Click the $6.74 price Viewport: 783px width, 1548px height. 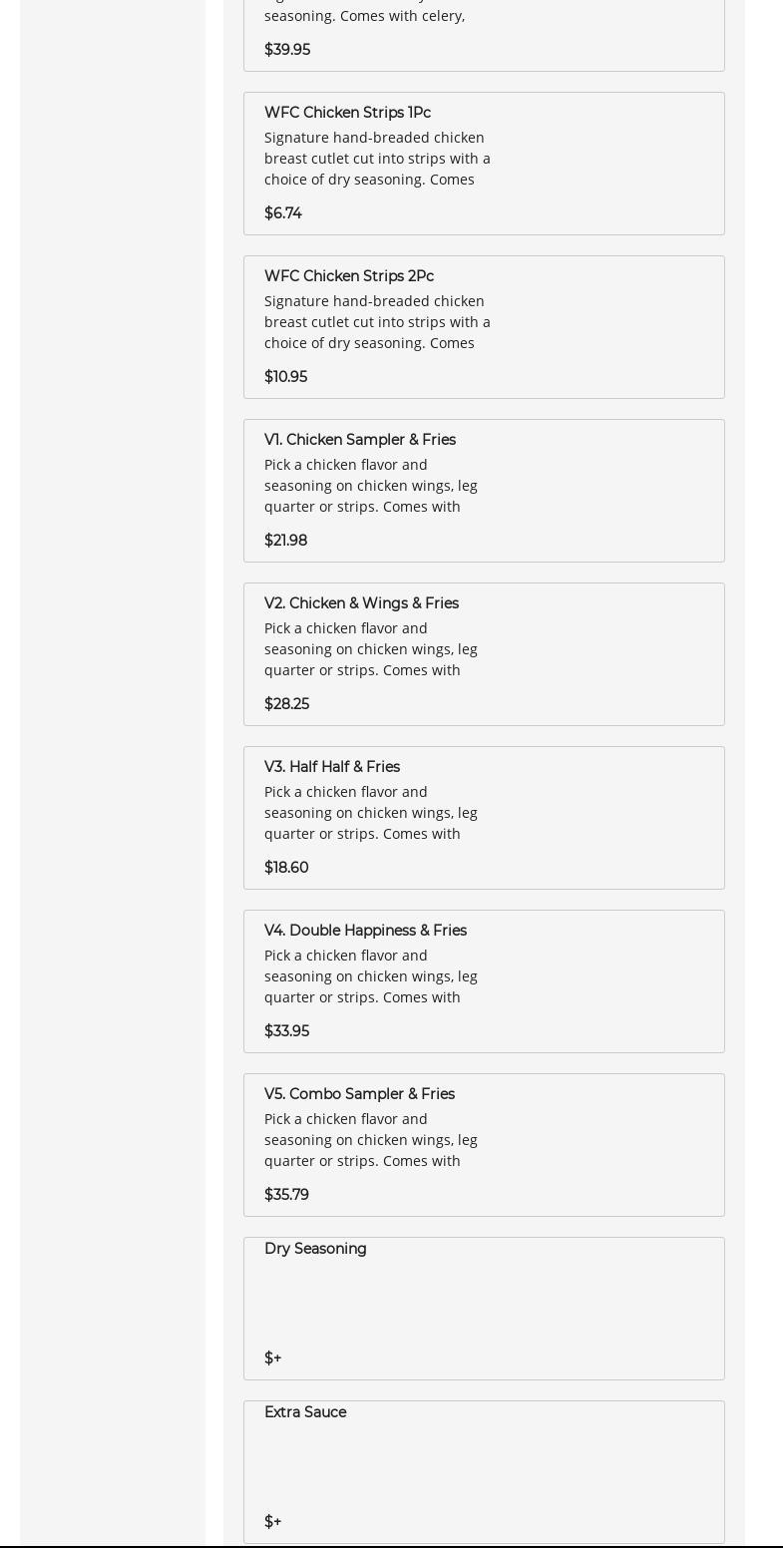283,213
